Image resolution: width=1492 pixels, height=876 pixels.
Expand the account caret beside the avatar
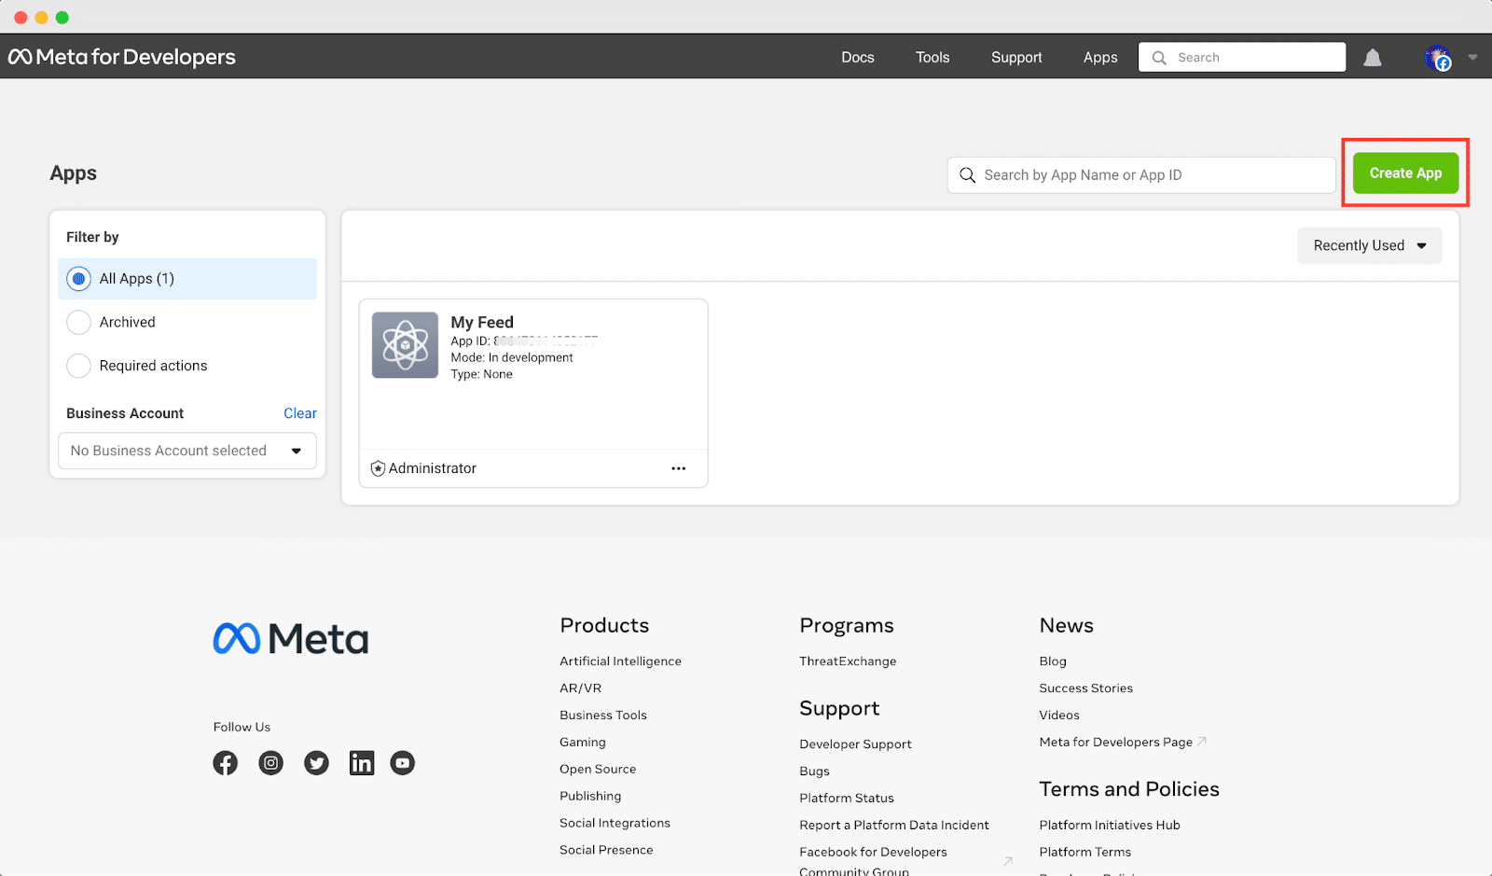(x=1473, y=58)
